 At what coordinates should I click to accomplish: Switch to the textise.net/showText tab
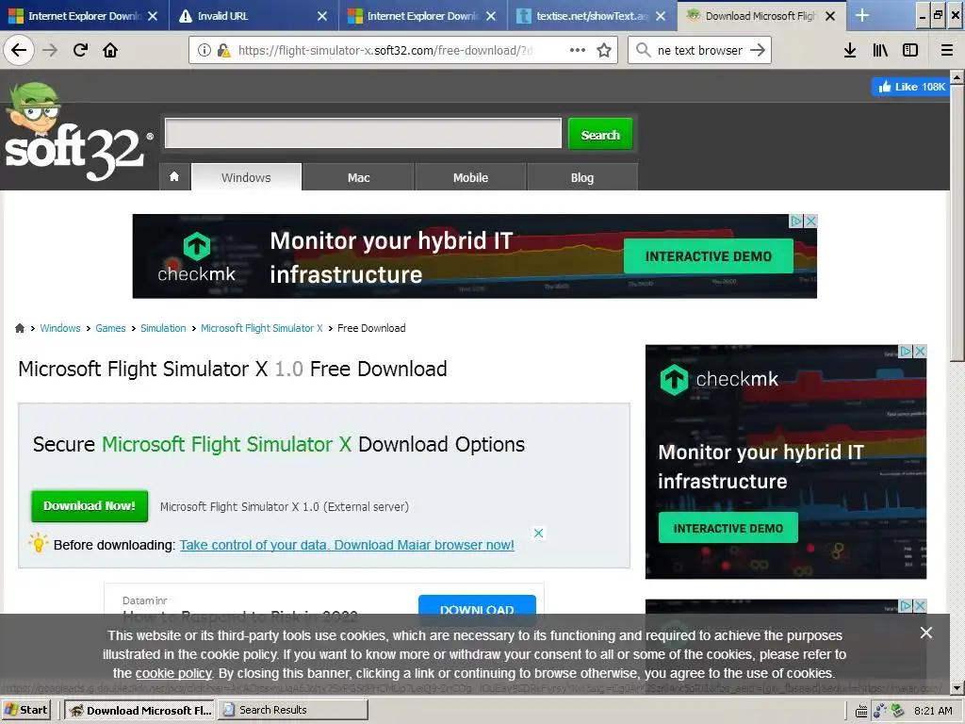point(592,16)
